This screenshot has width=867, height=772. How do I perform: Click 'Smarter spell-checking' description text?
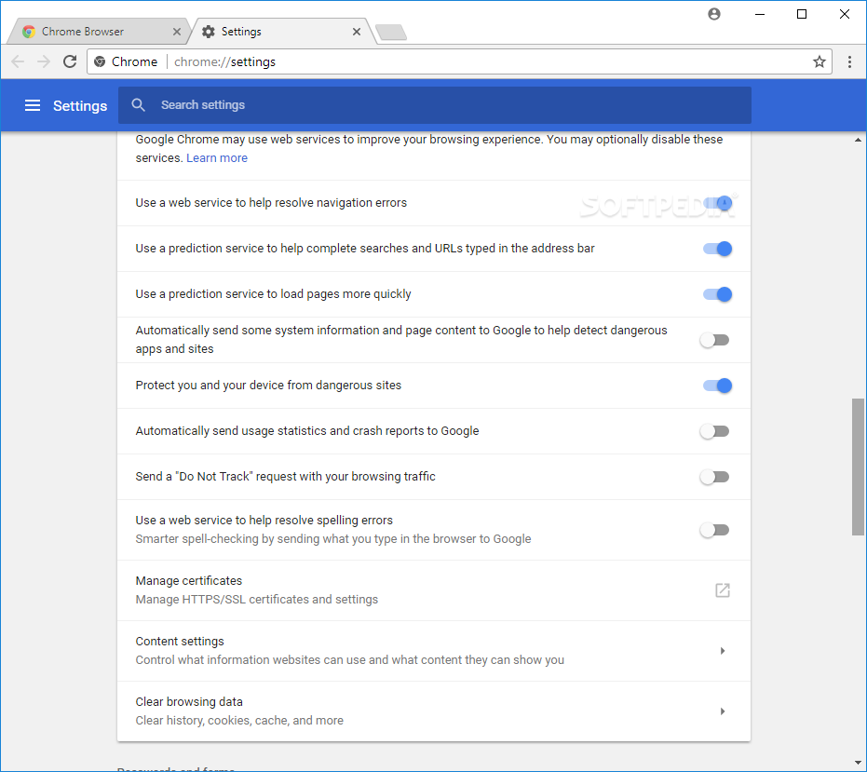(333, 539)
